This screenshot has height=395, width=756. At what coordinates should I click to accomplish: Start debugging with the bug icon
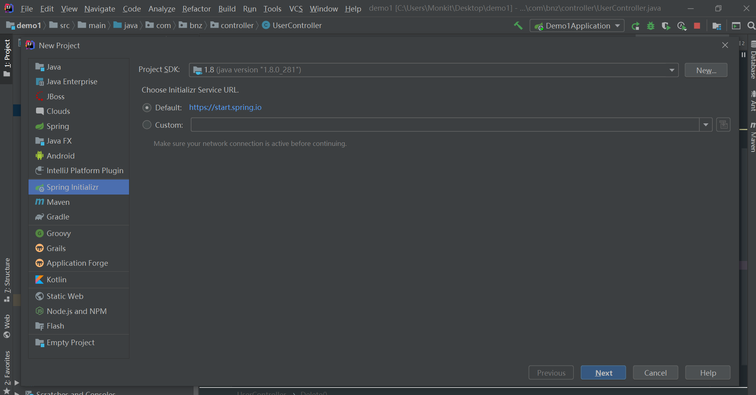coord(651,26)
